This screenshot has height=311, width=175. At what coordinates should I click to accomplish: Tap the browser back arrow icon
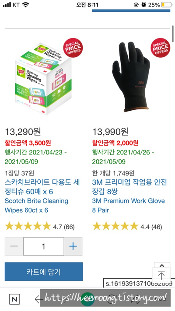38,299
